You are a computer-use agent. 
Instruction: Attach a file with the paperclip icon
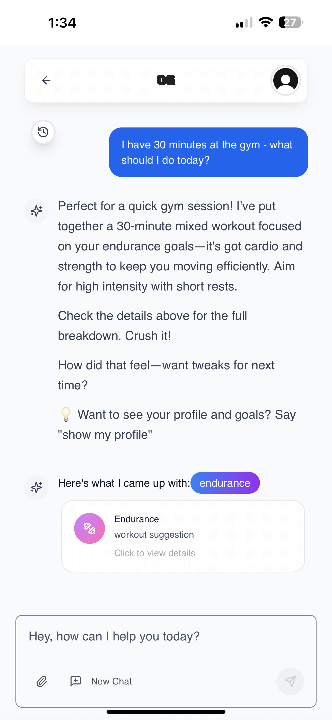42,681
